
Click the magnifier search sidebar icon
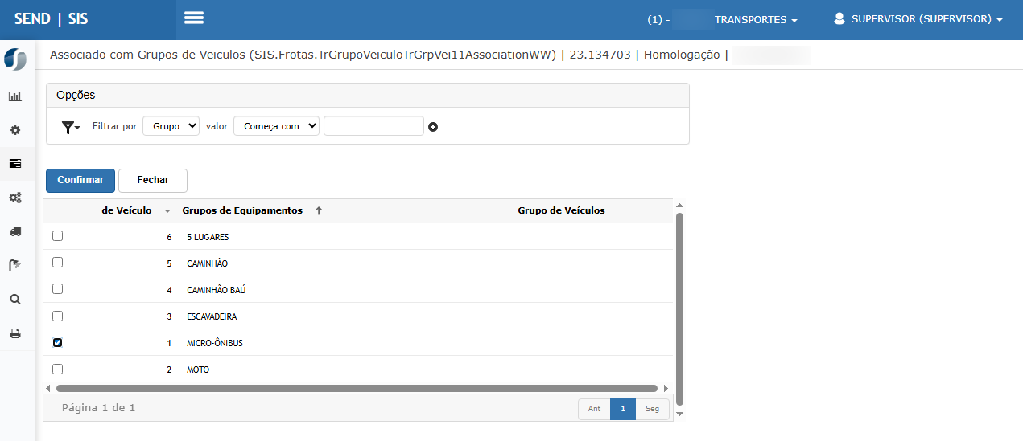(x=15, y=299)
